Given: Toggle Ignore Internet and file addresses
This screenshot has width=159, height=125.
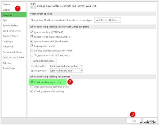Looking at the screenshot, I should coord(32,41).
